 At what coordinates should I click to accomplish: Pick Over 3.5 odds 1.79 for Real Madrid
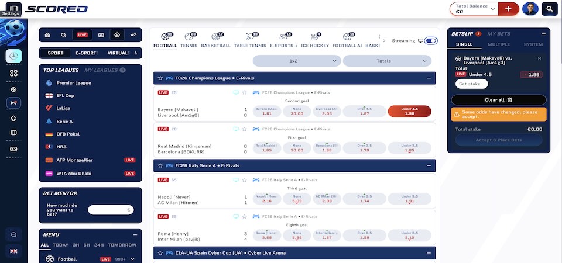[x=364, y=148]
